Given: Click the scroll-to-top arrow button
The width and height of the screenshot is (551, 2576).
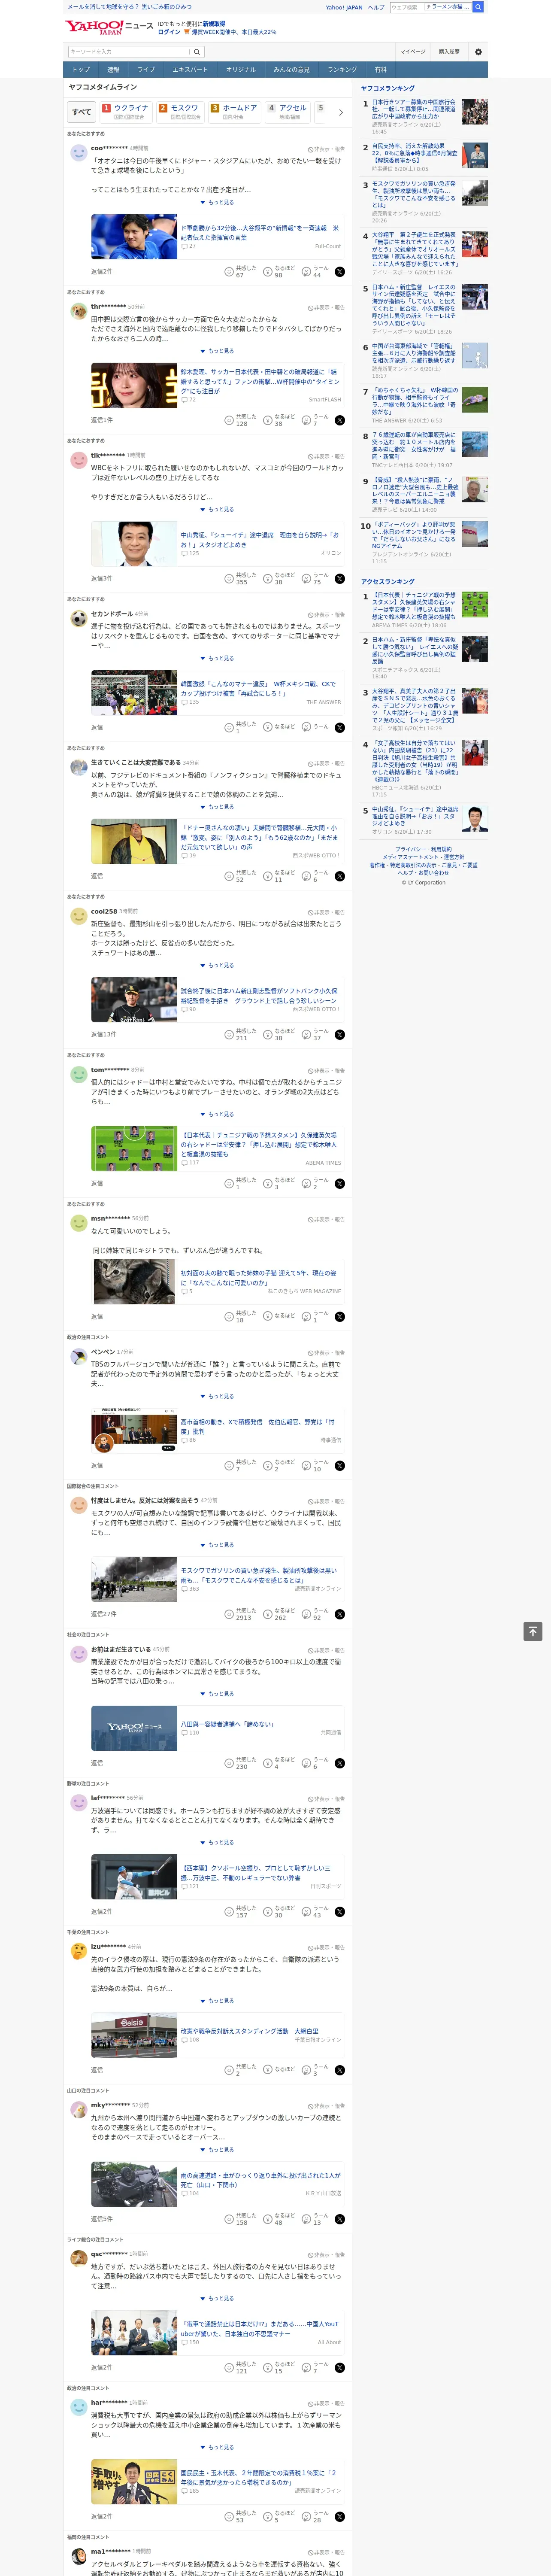Looking at the screenshot, I should point(533,1632).
